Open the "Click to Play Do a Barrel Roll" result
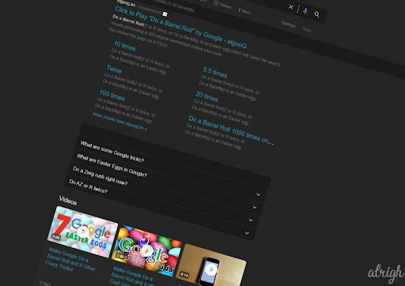 (180, 28)
